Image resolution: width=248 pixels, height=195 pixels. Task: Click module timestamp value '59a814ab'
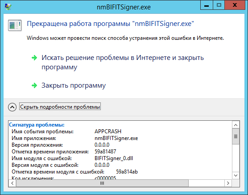tap(127, 172)
